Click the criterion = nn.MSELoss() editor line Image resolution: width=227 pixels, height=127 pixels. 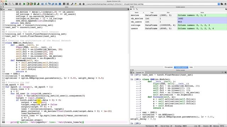pos(21,76)
